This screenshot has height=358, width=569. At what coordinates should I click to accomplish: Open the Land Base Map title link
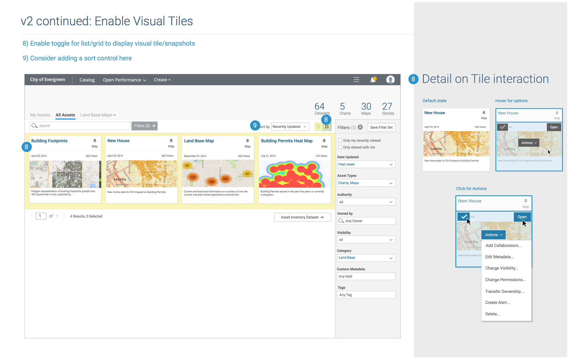point(199,141)
